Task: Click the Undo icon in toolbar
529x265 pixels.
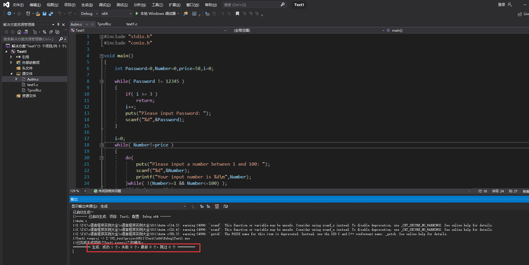Action: coord(60,13)
